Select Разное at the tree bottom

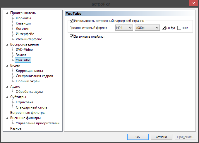(x=16, y=128)
